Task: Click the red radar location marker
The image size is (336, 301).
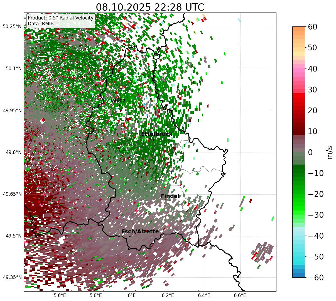Action: 43,120
